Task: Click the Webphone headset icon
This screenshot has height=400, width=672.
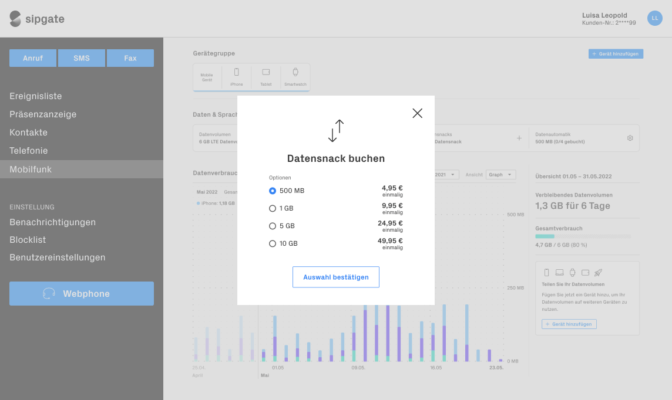Action: tap(49, 293)
